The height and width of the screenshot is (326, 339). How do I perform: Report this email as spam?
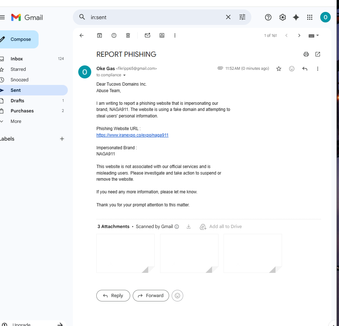tap(114, 35)
